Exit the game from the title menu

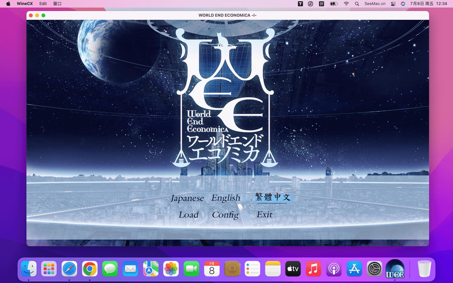pos(265,214)
